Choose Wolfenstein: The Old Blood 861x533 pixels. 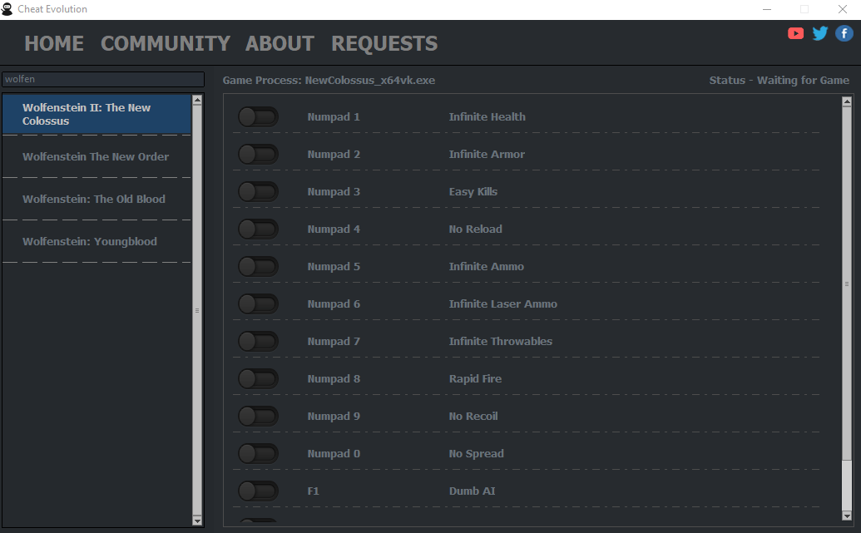click(96, 199)
